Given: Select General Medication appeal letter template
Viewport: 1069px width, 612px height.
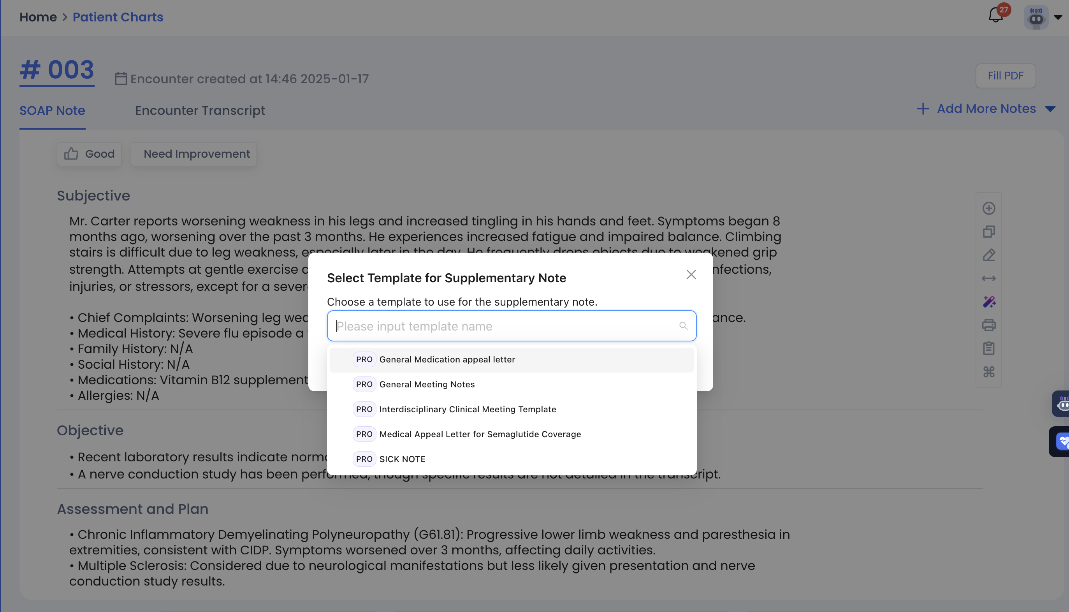Looking at the screenshot, I should pos(447,359).
